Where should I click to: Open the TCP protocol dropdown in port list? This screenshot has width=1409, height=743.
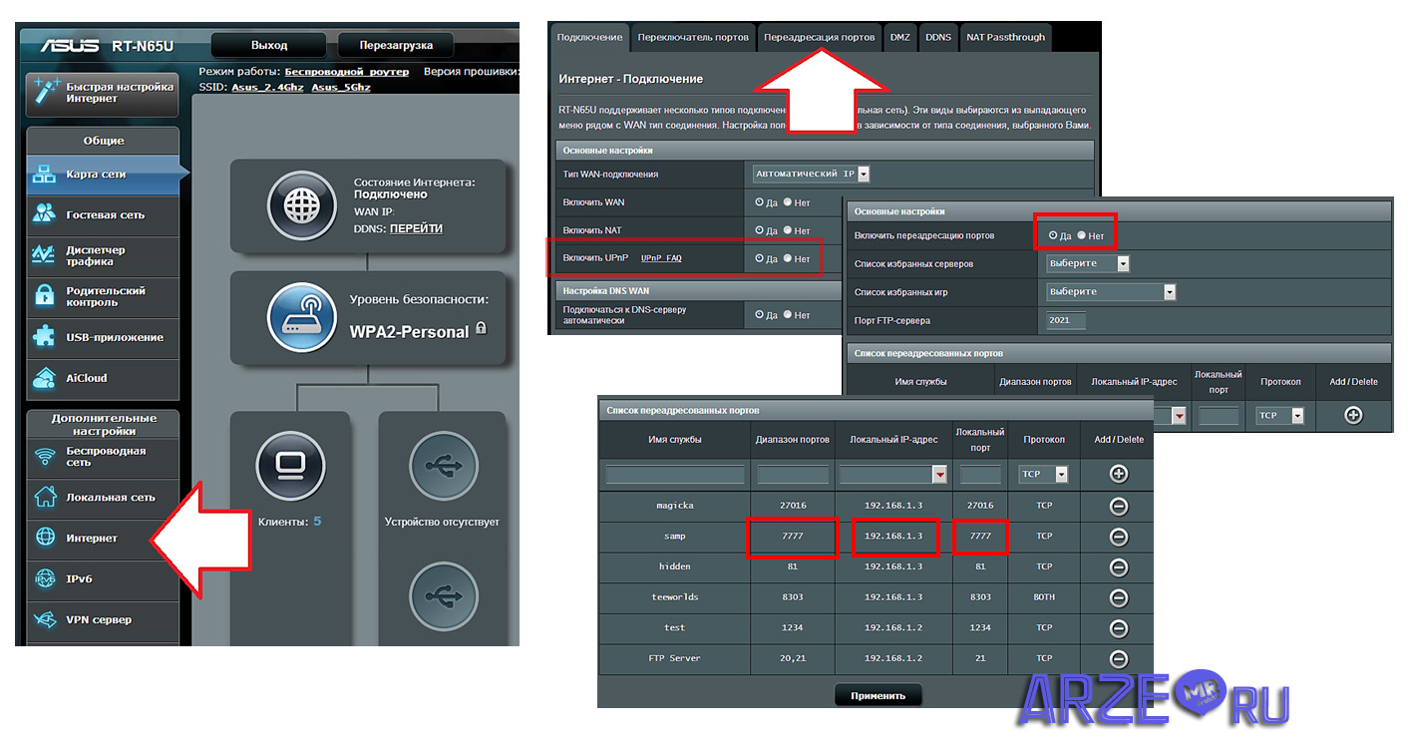point(1061,475)
